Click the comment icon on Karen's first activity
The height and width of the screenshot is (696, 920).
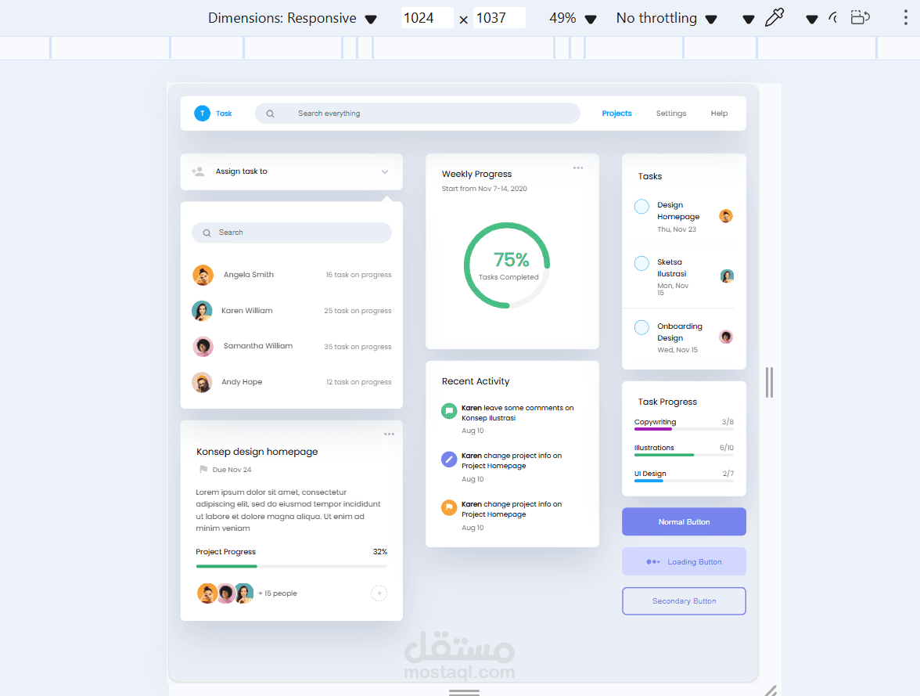coord(448,410)
